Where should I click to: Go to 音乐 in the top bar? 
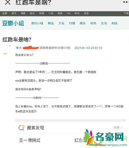coord(32,13)
